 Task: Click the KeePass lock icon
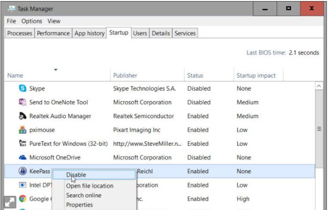(23, 171)
